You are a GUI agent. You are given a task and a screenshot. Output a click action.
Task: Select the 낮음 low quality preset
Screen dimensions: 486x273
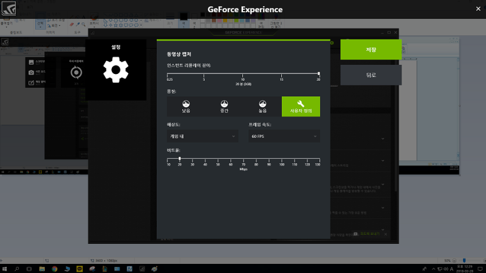[x=186, y=107]
